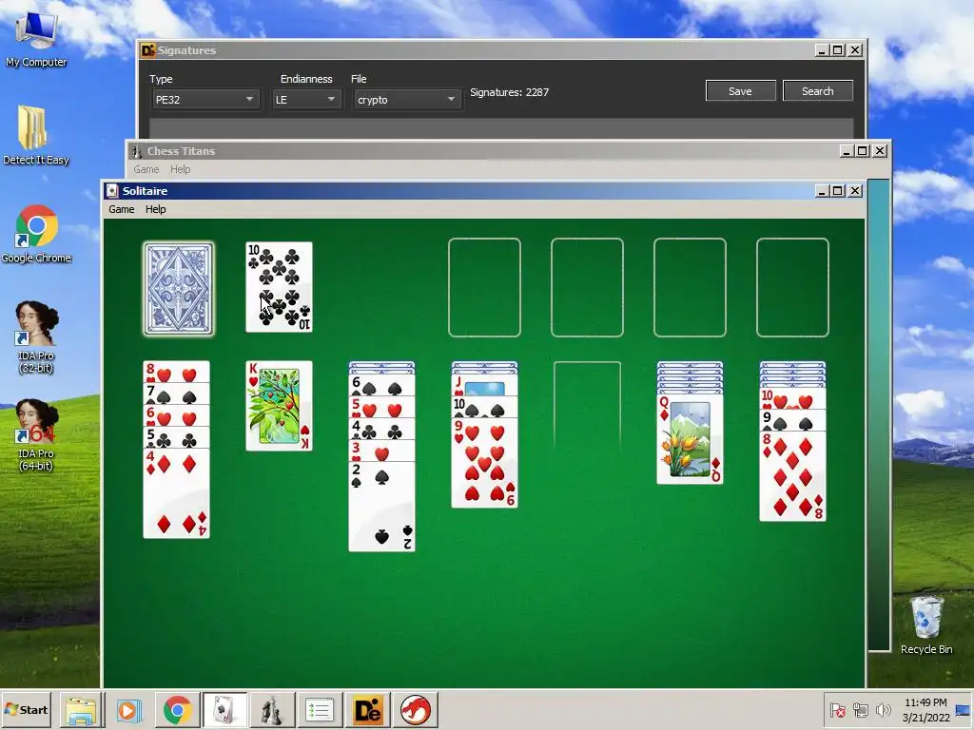This screenshot has width=974, height=730.
Task: Open the Chess Titans Help menu
Action: click(x=180, y=169)
